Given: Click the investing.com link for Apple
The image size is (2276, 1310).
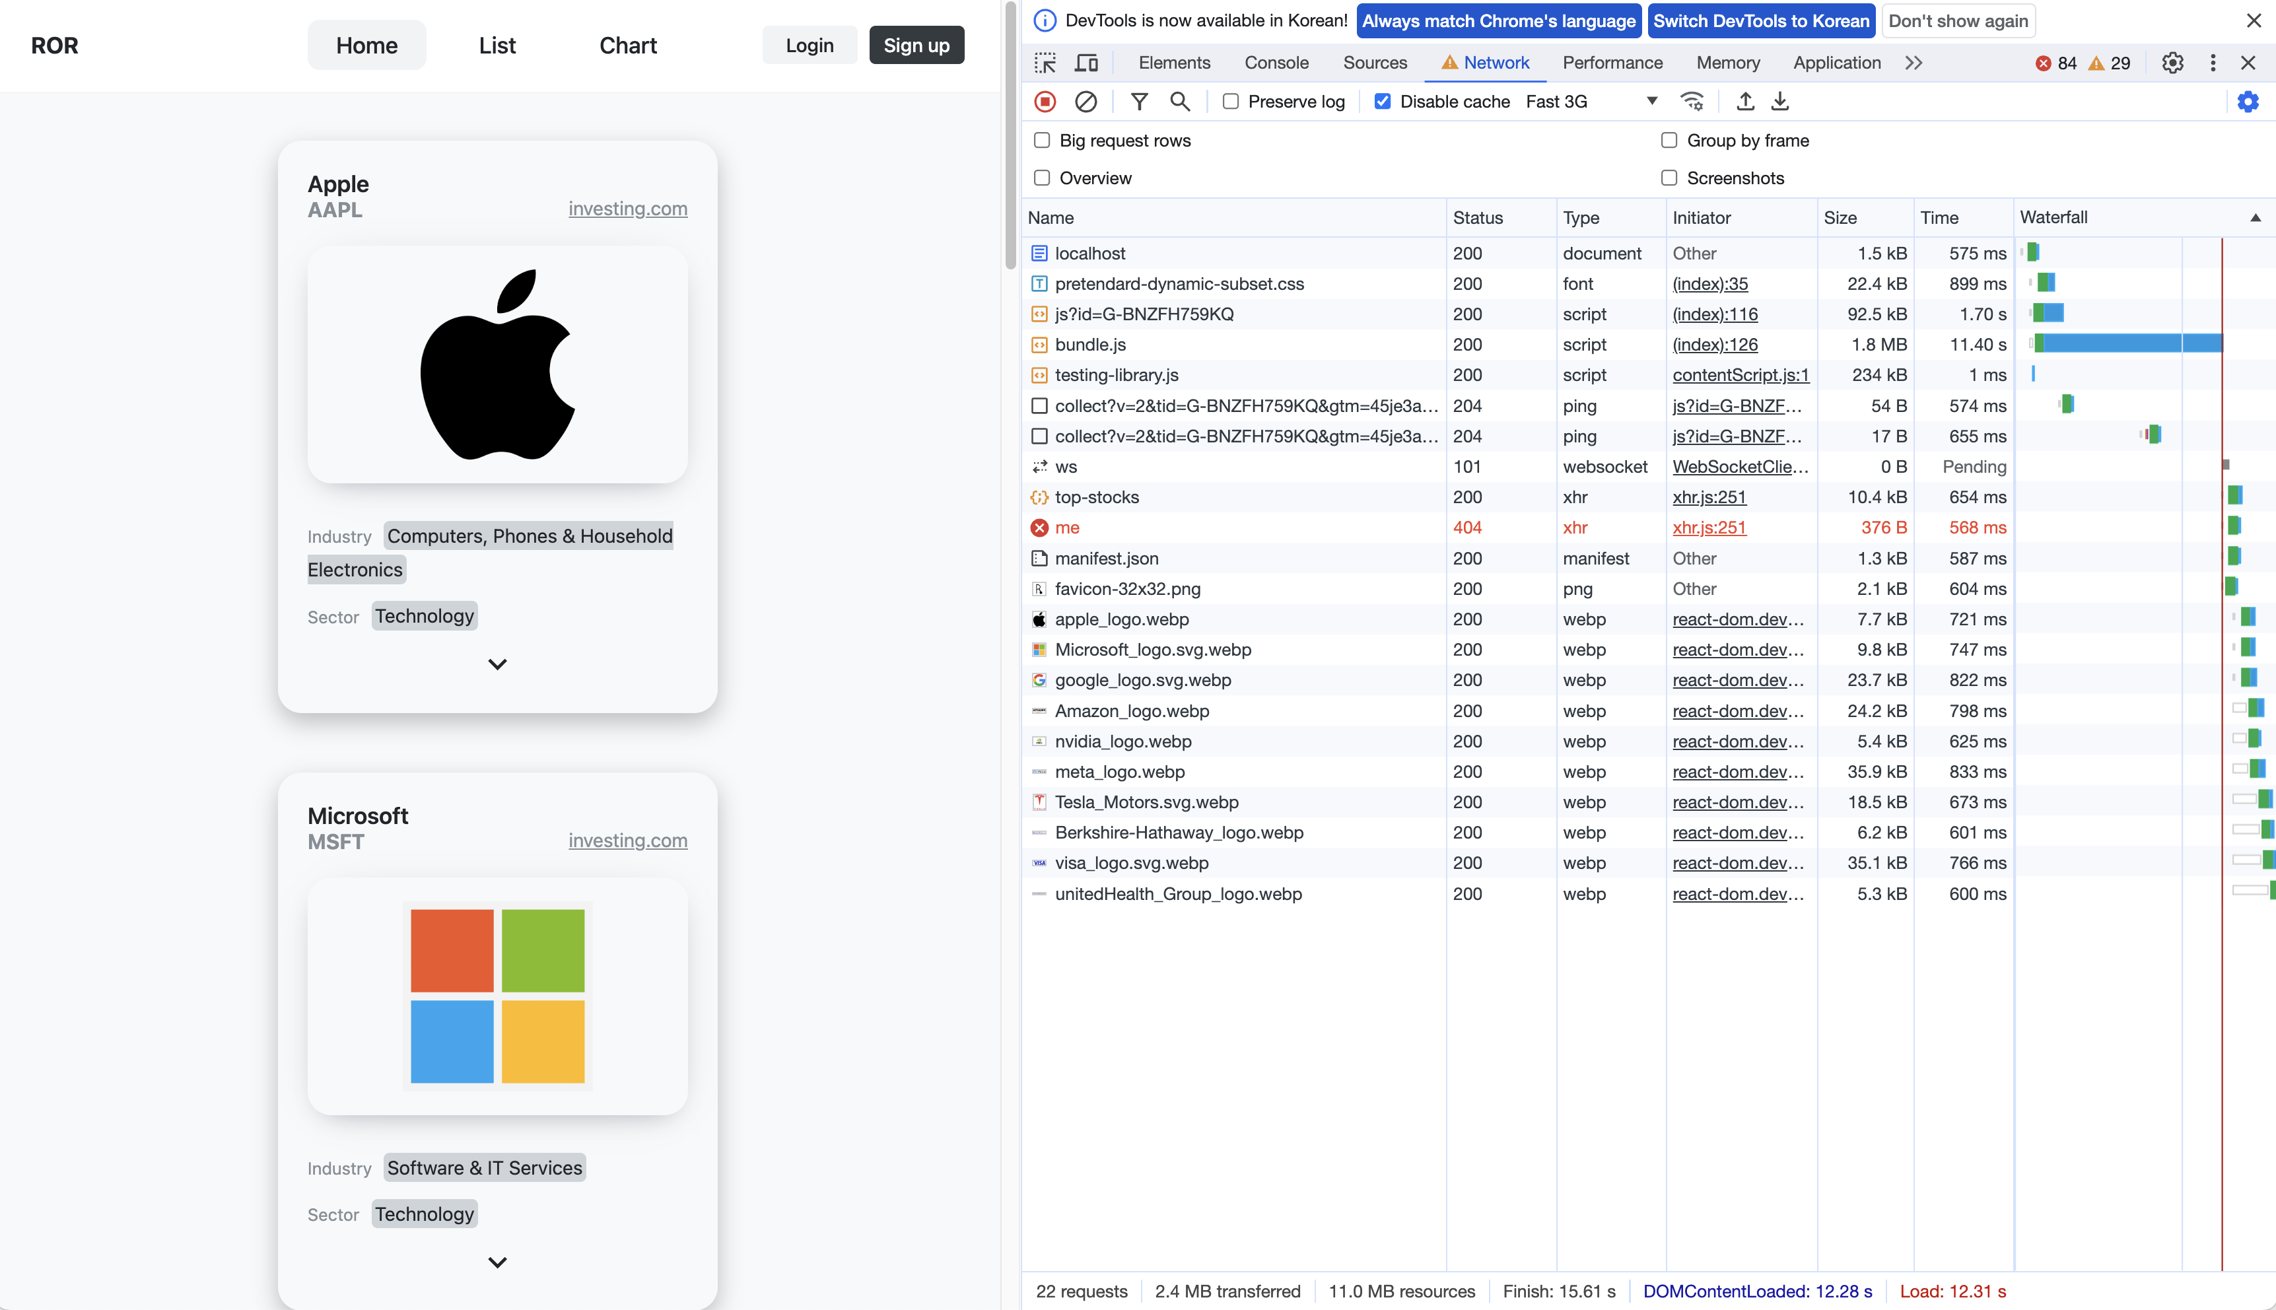Looking at the screenshot, I should tap(627, 208).
